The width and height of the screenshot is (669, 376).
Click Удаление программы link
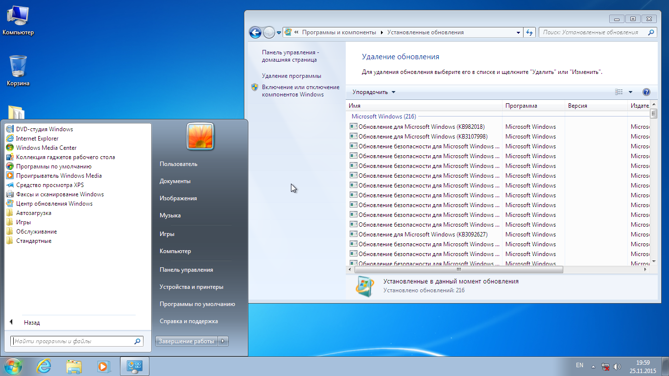(x=291, y=76)
